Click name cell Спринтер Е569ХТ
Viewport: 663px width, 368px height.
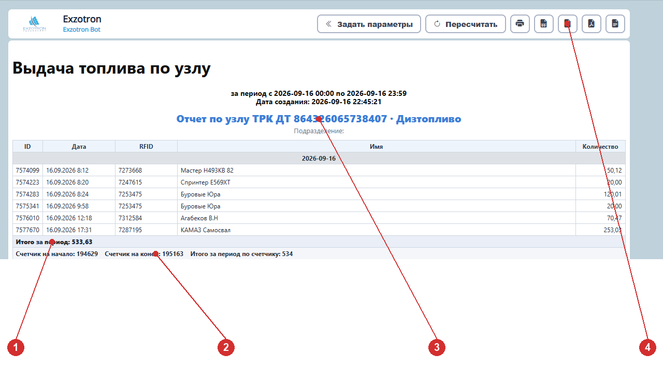[x=376, y=182]
